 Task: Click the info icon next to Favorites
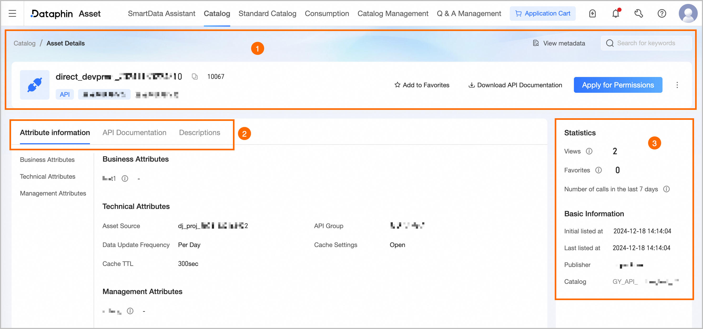click(598, 170)
